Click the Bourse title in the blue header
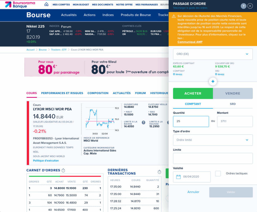This screenshot has height=212, width=257. tap(38, 15)
